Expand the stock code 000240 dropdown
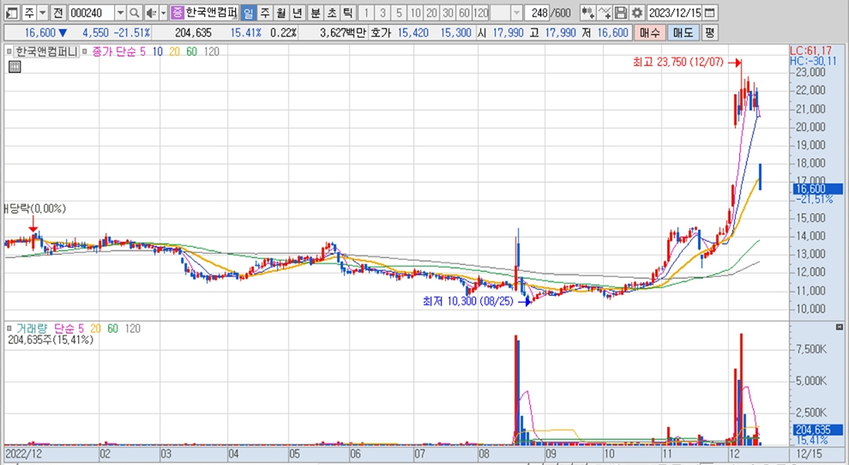Screen dimensions: 849x465 119,13
